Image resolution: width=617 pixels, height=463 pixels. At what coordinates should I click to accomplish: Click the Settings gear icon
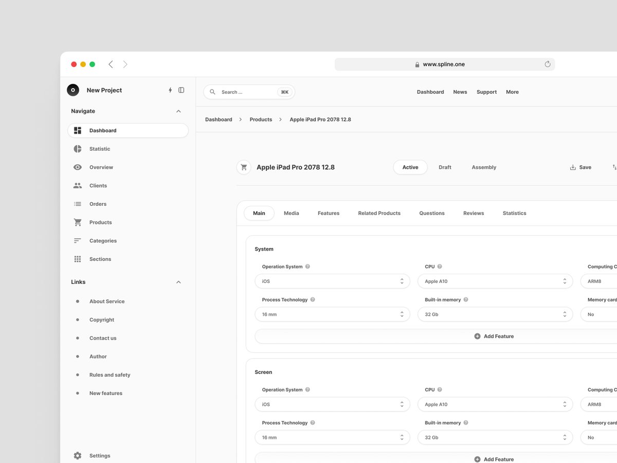tap(78, 456)
